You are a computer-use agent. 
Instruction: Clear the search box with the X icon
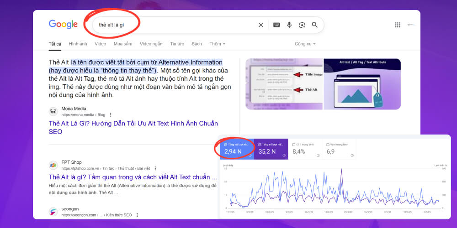coord(261,25)
